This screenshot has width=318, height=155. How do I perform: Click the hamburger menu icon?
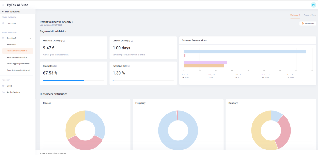(3, 5)
